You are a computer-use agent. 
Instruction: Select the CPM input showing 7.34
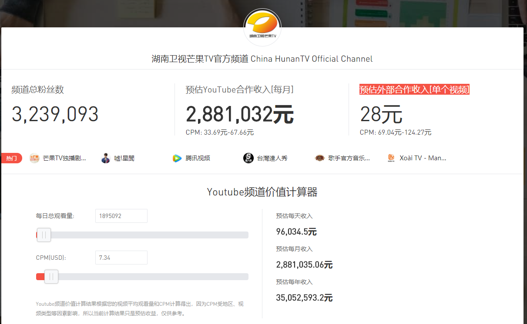121,257
